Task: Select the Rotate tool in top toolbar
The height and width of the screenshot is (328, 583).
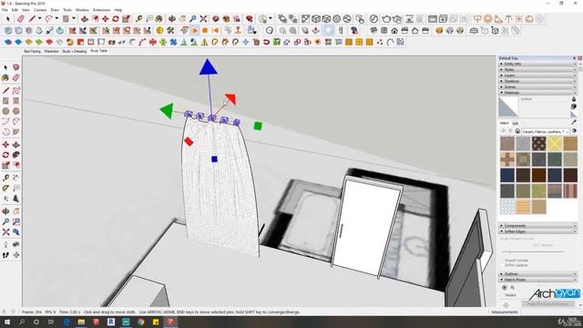Action: [x=116, y=19]
